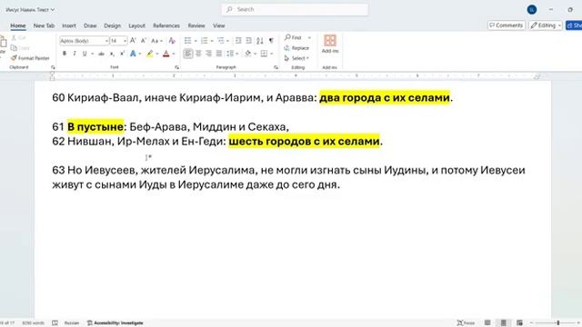Toggle strikethrough formatting
The width and height of the screenshot is (582, 327).
[101, 54]
